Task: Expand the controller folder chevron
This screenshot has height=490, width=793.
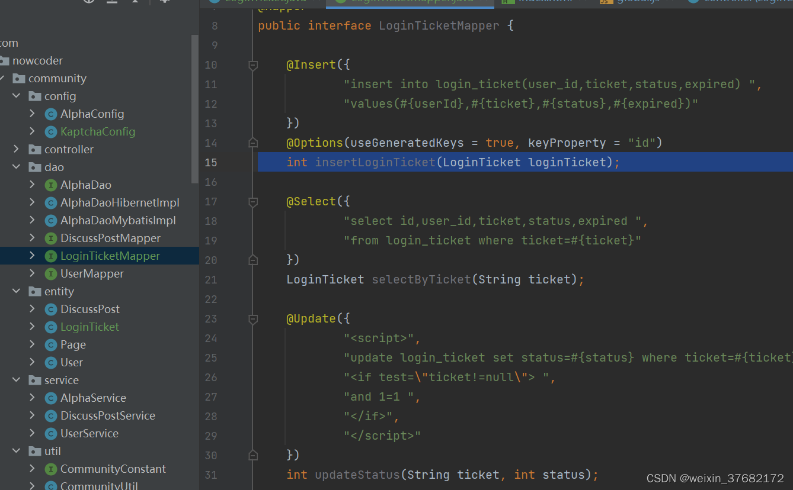Action: click(16, 149)
